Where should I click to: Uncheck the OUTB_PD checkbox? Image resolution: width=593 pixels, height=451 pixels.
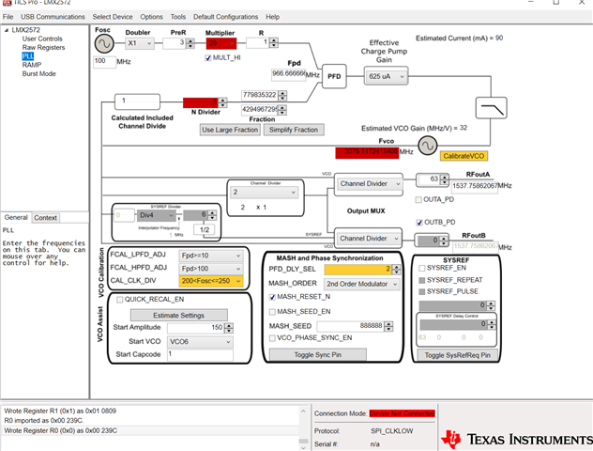pyautogui.click(x=419, y=223)
